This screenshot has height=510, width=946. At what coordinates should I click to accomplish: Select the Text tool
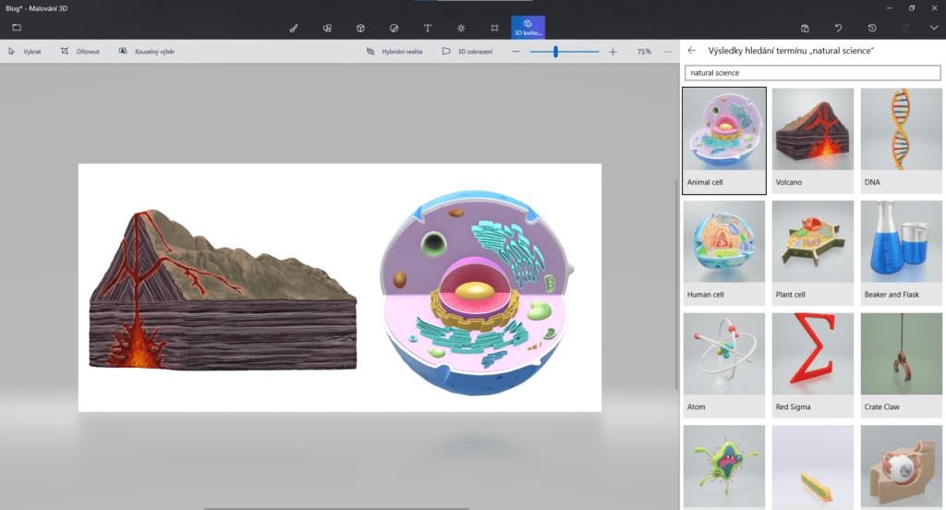[427, 28]
